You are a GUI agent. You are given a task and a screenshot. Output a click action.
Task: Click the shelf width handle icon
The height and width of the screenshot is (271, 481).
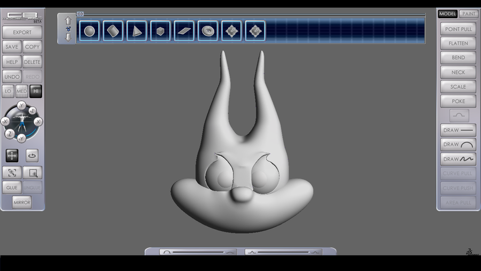pyautogui.click(x=80, y=14)
